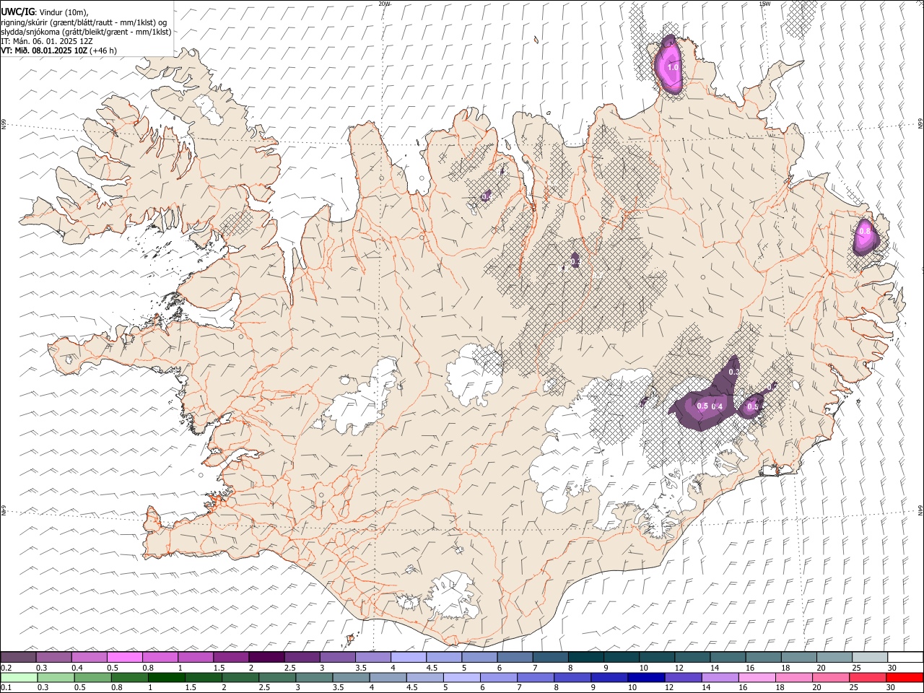Pick upper legend dark teal swatch between 8 and 9
This screenshot has height=693, width=924.
click(585, 657)
